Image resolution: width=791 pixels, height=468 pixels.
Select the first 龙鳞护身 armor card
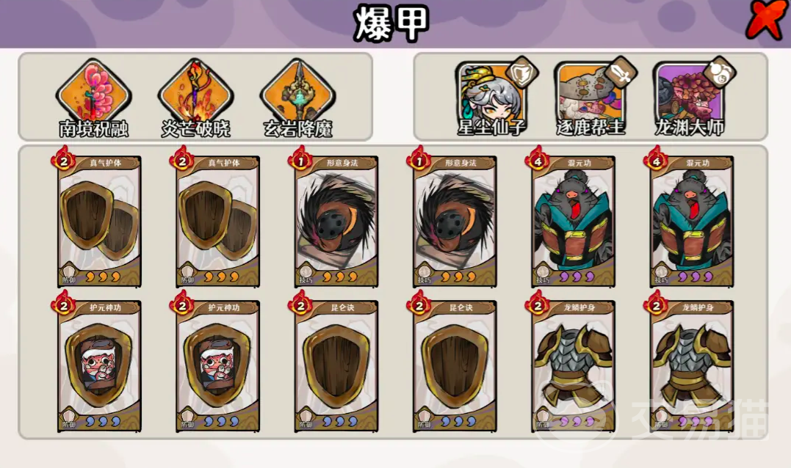pos(573,366)
